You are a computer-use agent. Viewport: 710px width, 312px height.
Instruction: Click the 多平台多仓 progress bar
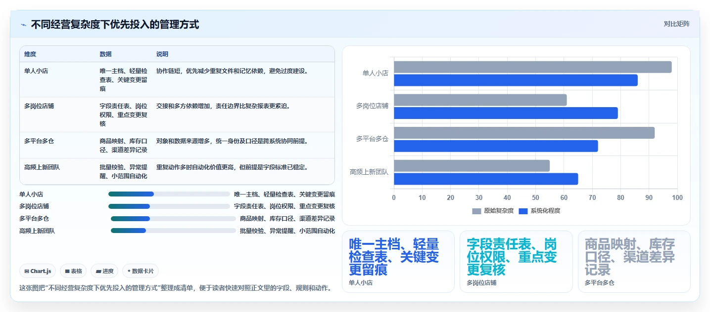[x=173, y=218]
